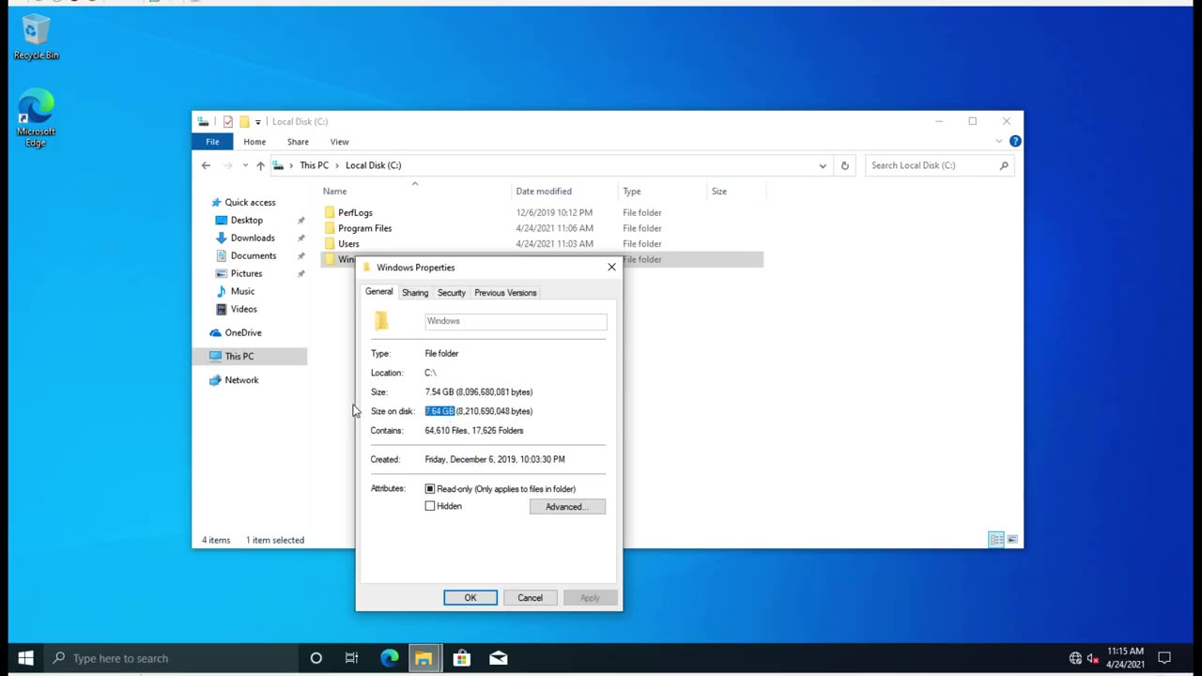Sort by Date modified column header
This screenshot has height=676, width=1202.
coord(564,192)
